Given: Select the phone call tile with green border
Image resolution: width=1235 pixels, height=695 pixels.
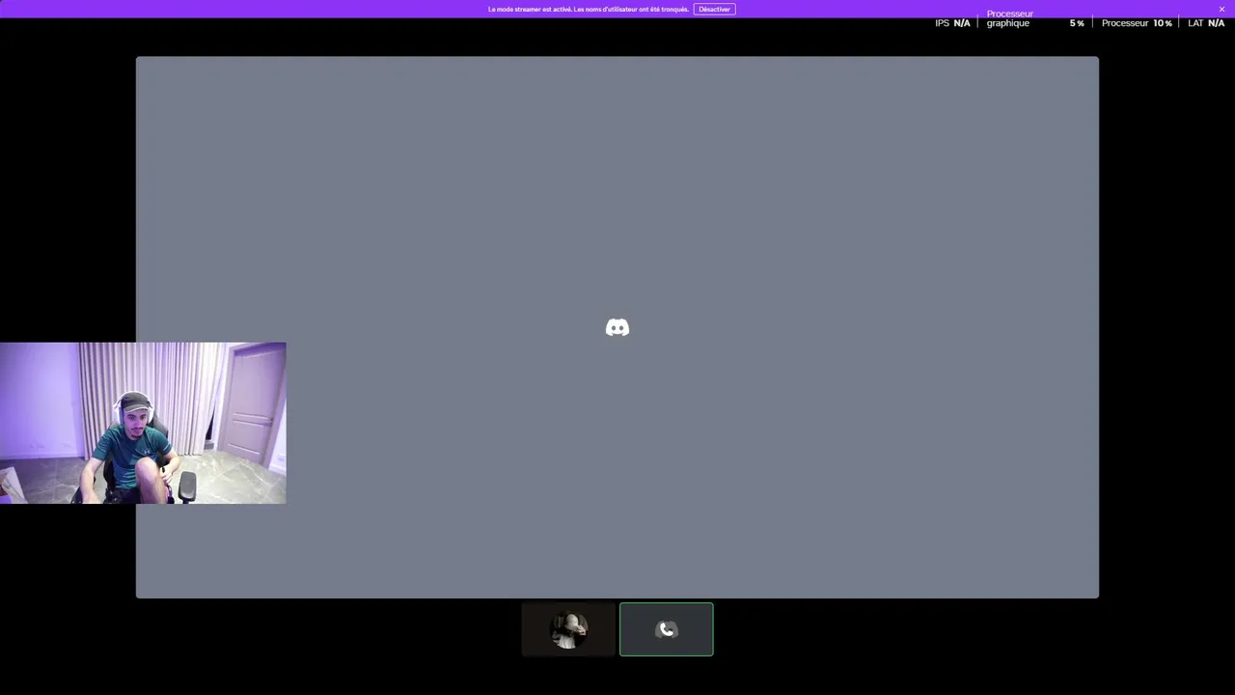Looking at the screenshot, I should [x=667, y=629].
